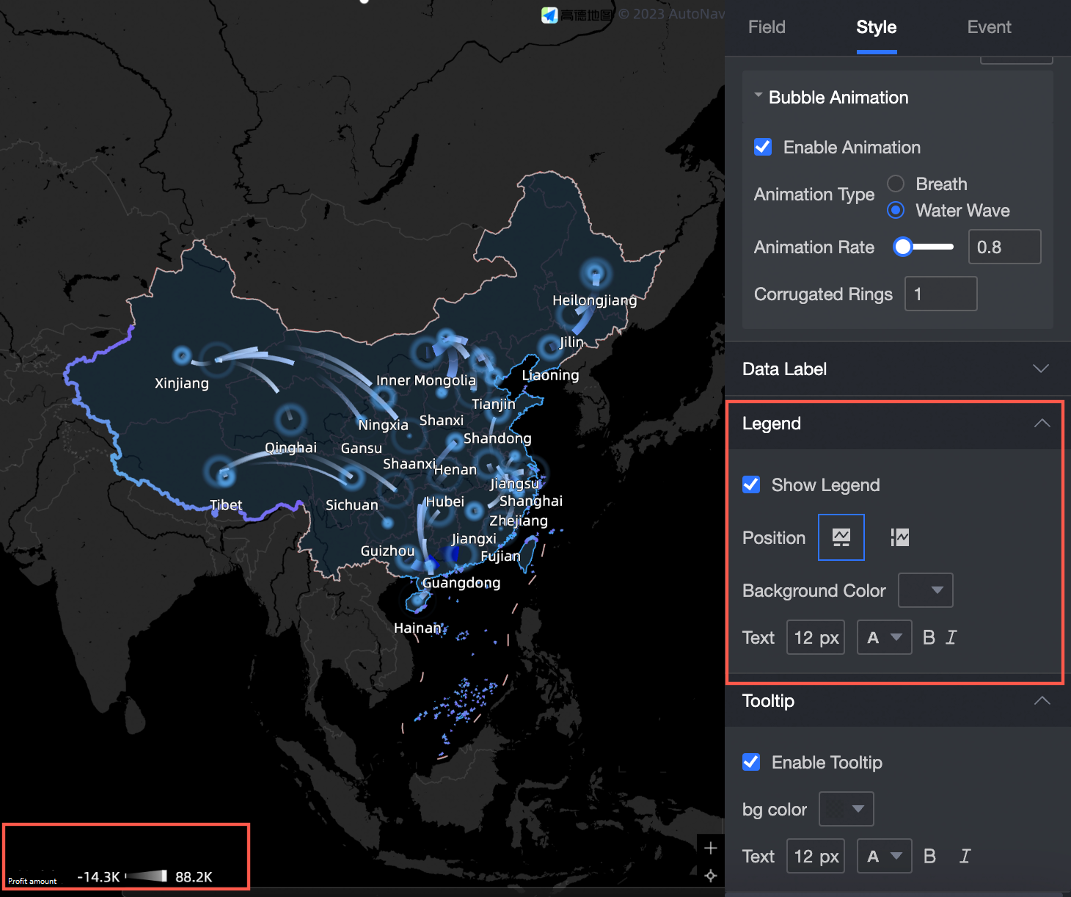Open the tooltip bg color picker

pos(847,809)
